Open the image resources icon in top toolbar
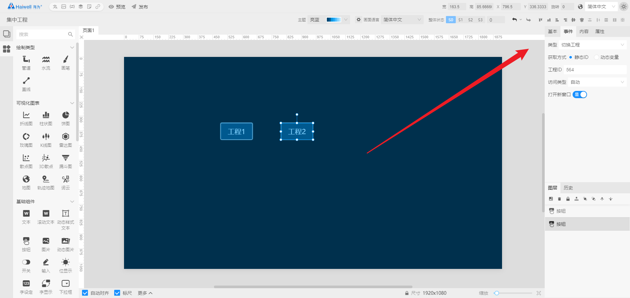 tap(64, 7)
